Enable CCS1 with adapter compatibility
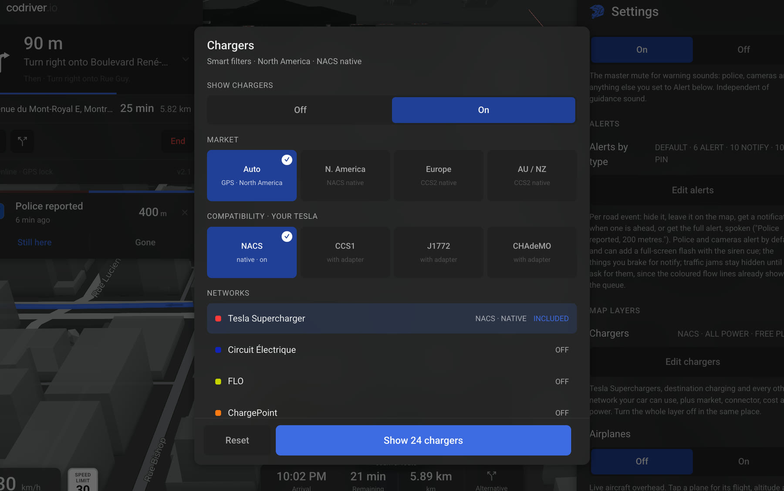Image resolution: width=784 pixels, height=491 pixels. tap(345, 252)
